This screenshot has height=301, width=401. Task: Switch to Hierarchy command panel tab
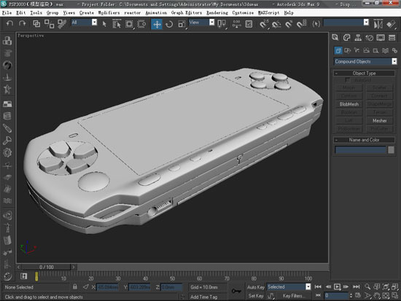358,38
